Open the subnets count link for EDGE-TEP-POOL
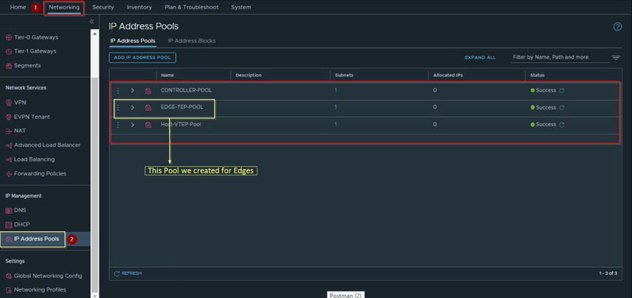This screenshot has height=298, width=632. coord(336,108)
